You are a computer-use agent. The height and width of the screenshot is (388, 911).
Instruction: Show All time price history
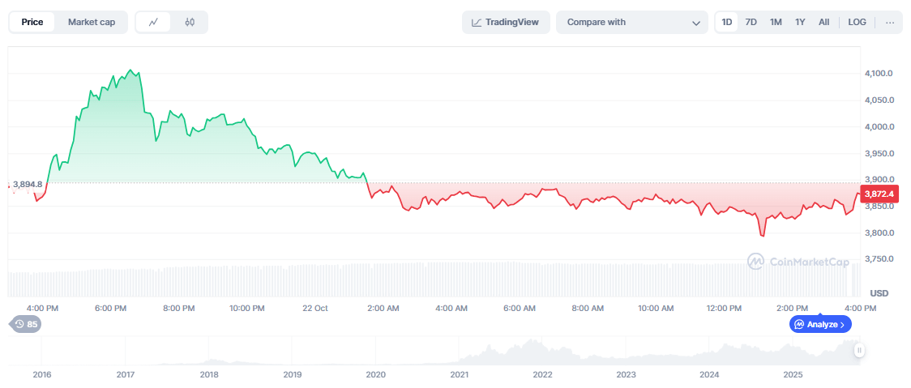(823, 23)
